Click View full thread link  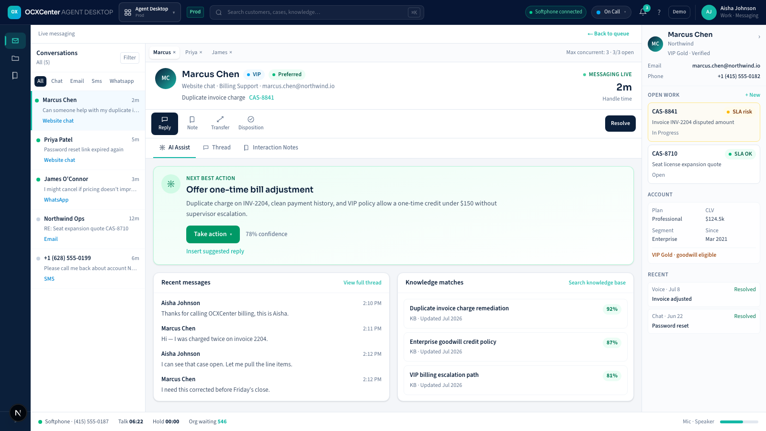(x=362, y=283)
